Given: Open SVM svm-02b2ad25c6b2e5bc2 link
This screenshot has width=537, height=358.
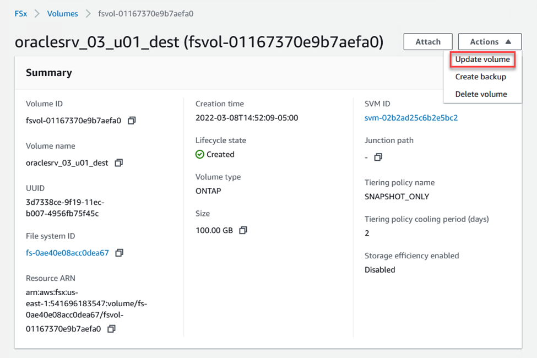Looking at the screenshot, I should click(411, 118).
